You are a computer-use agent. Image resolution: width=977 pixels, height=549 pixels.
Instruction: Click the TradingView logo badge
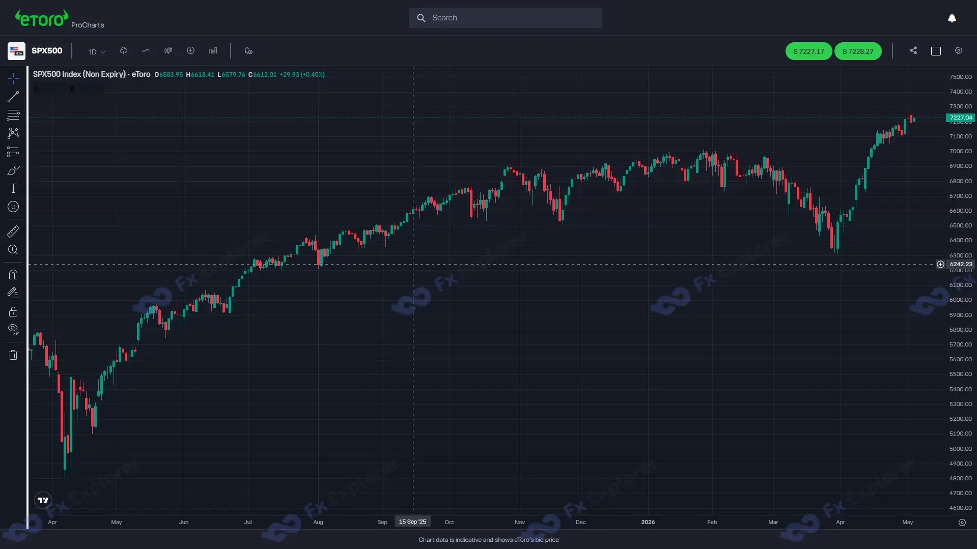pos(43,501)
